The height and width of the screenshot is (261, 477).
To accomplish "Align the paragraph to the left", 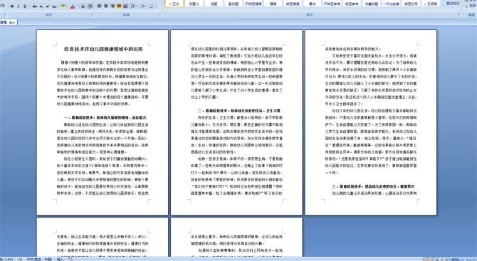I will coord(99,6).
